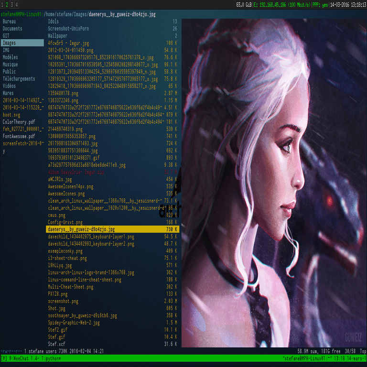Switch to workspace 4 in the top bar
This screenshot has height=367, width=367.
[16, 4]
